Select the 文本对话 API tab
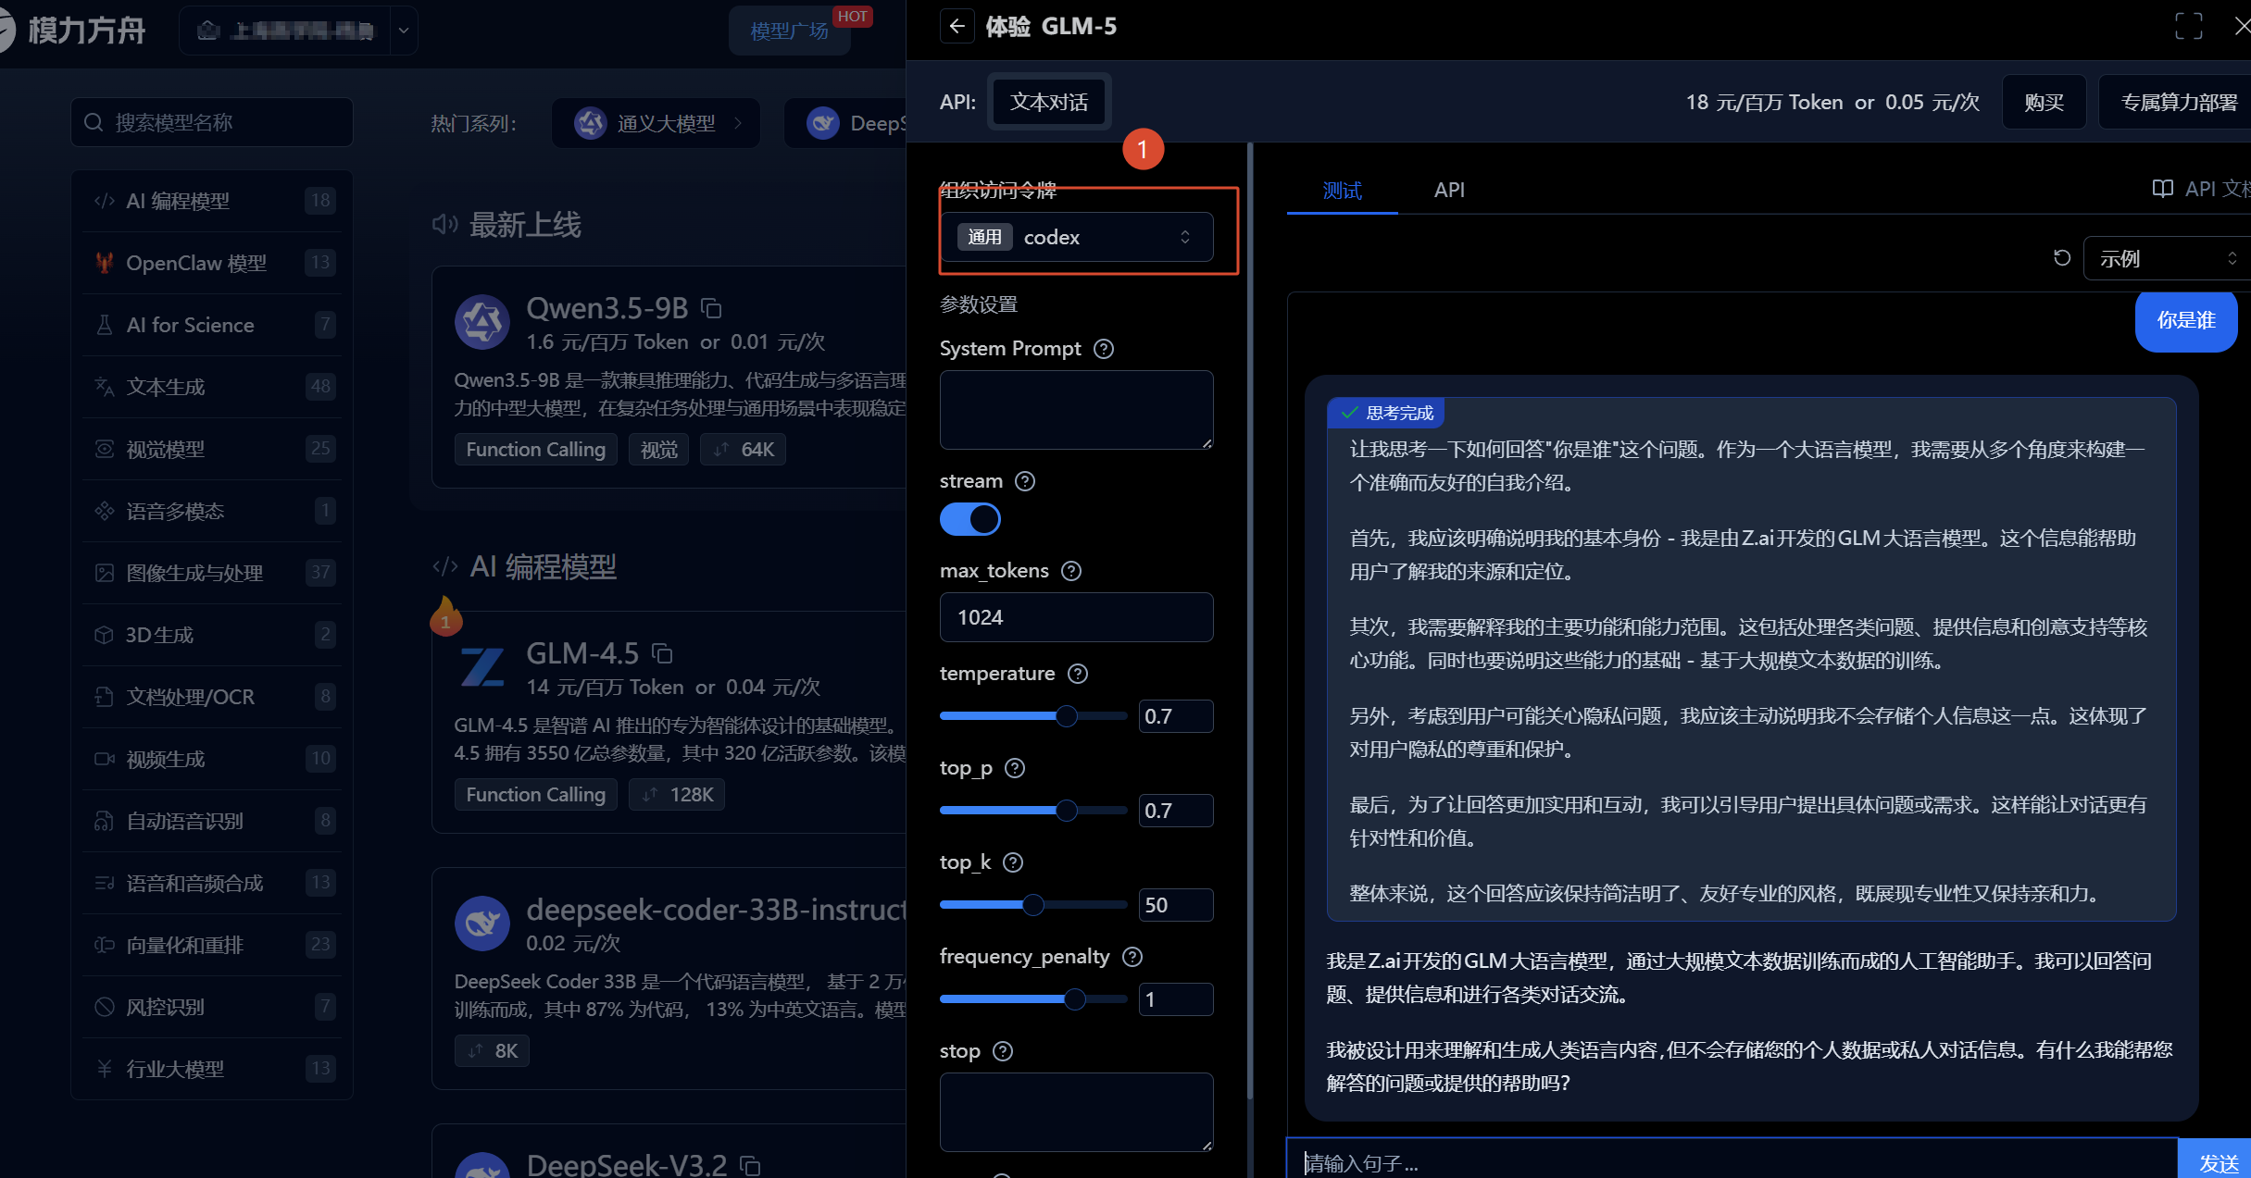This screenshot has width=2251, height=1178. pyautogui.click(x=1049, y=102)
